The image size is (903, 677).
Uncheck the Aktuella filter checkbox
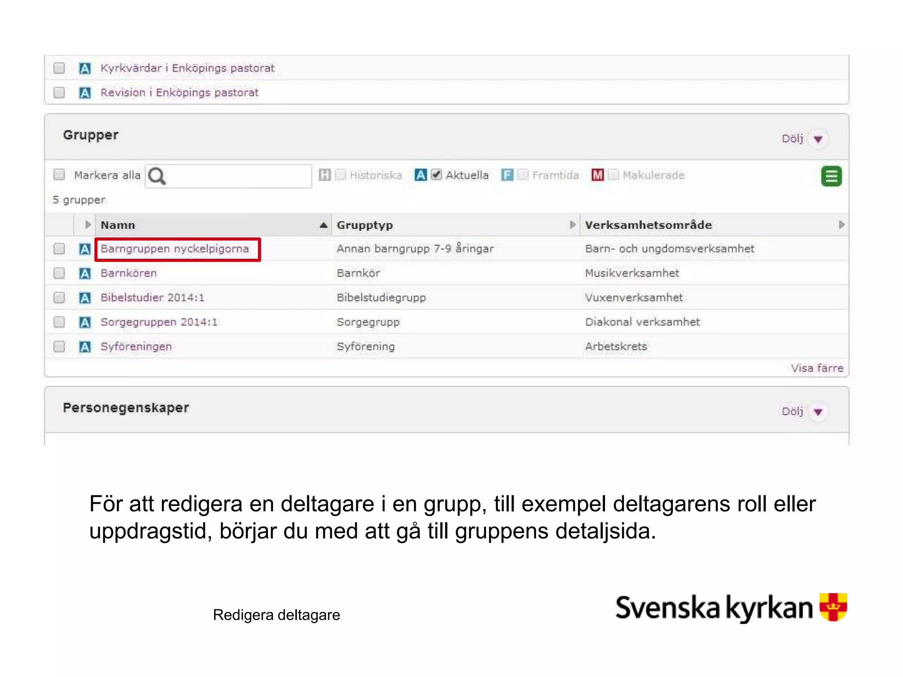pyautogui.click(x=436, y=175)
